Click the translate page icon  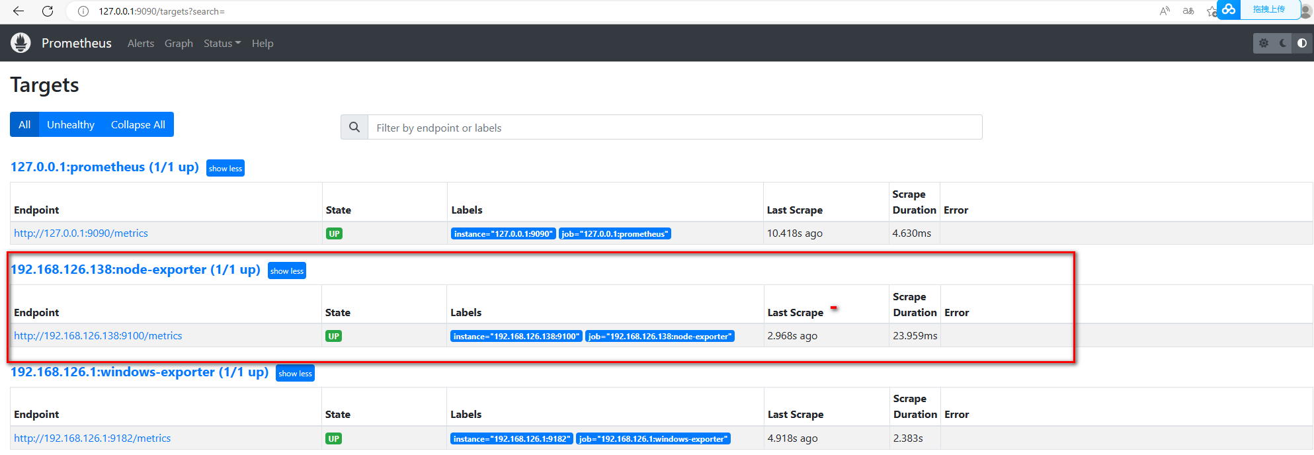coord(1188,11)
